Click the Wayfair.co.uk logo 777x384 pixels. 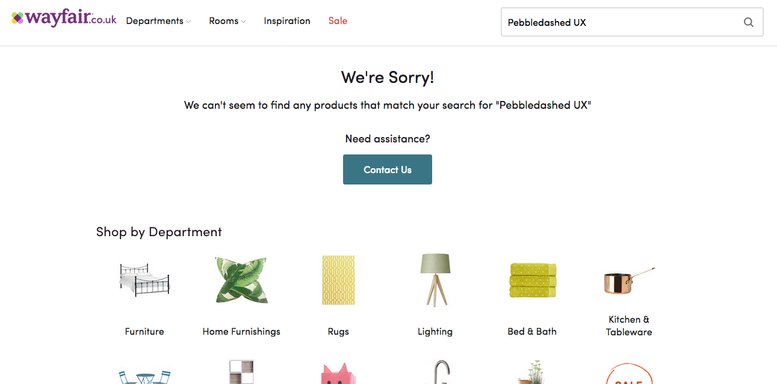[64, 19]
